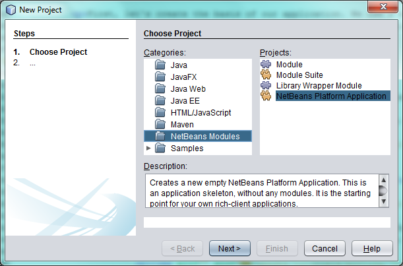Click the Module project puzzle icon

[x=266, y=65]
